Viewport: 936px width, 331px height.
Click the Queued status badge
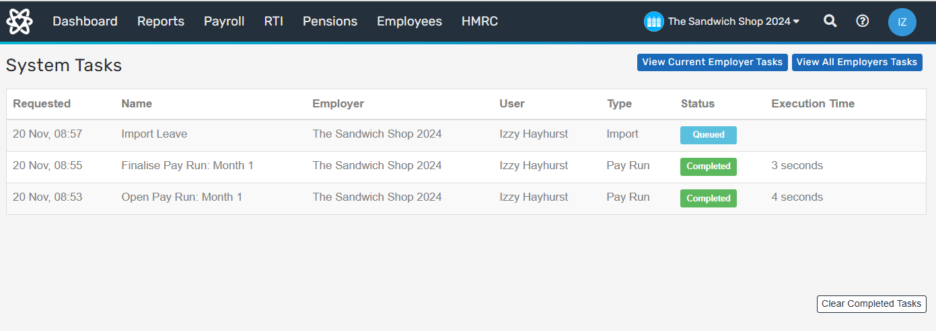click(x=709, y=135)
